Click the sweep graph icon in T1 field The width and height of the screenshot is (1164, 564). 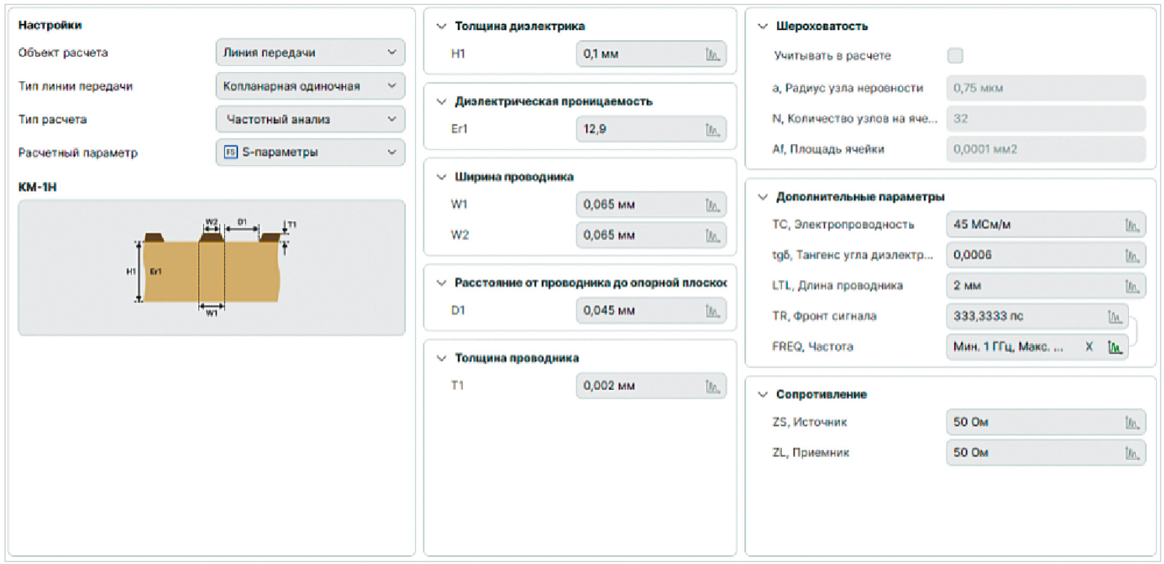click(x=712, y=386)
